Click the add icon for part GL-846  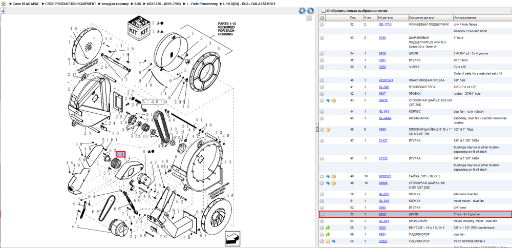322,87
